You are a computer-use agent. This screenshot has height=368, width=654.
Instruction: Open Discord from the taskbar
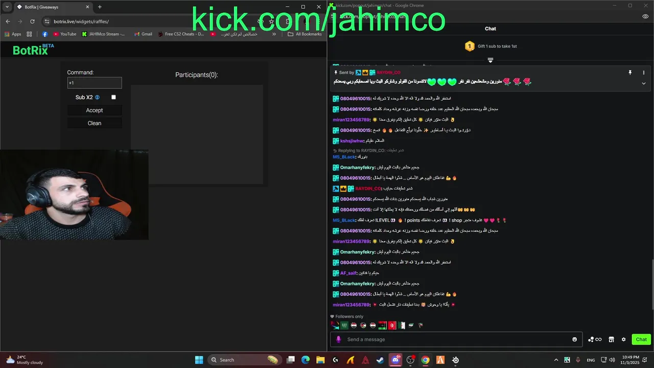click(395, 360)
